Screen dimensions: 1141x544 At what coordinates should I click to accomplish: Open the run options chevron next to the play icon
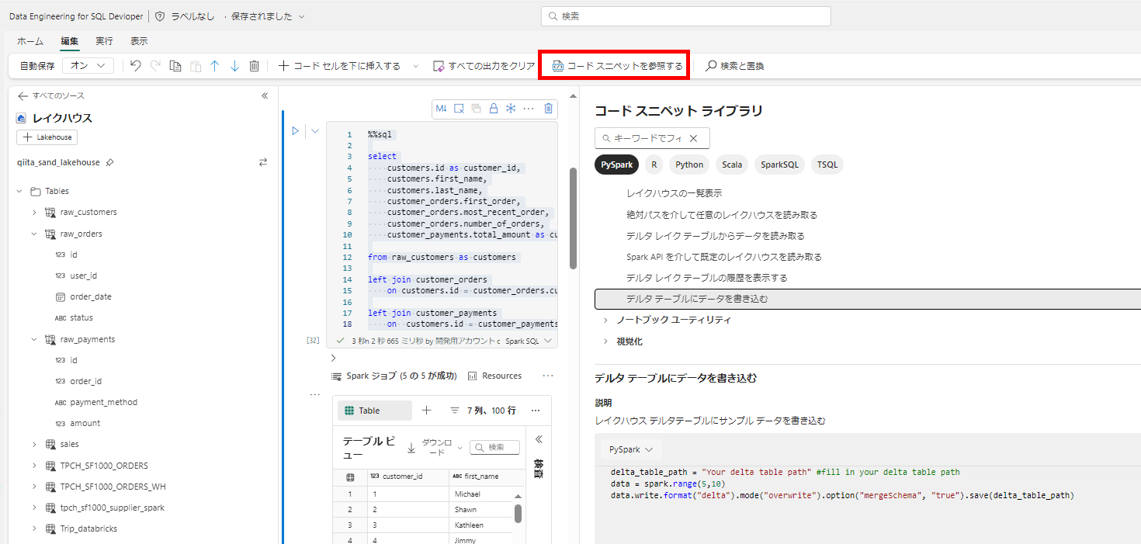click(315, 131)
